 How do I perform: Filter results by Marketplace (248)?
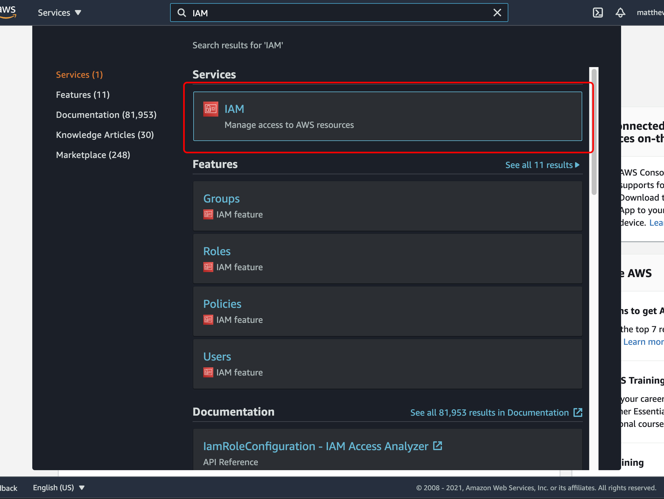[93, 155]
